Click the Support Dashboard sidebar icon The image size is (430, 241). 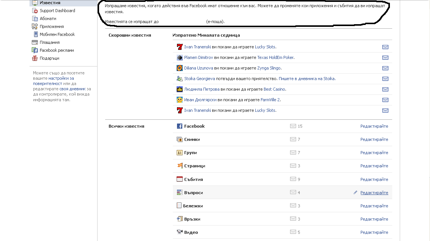pyautogui.click(x=35, y=11)
